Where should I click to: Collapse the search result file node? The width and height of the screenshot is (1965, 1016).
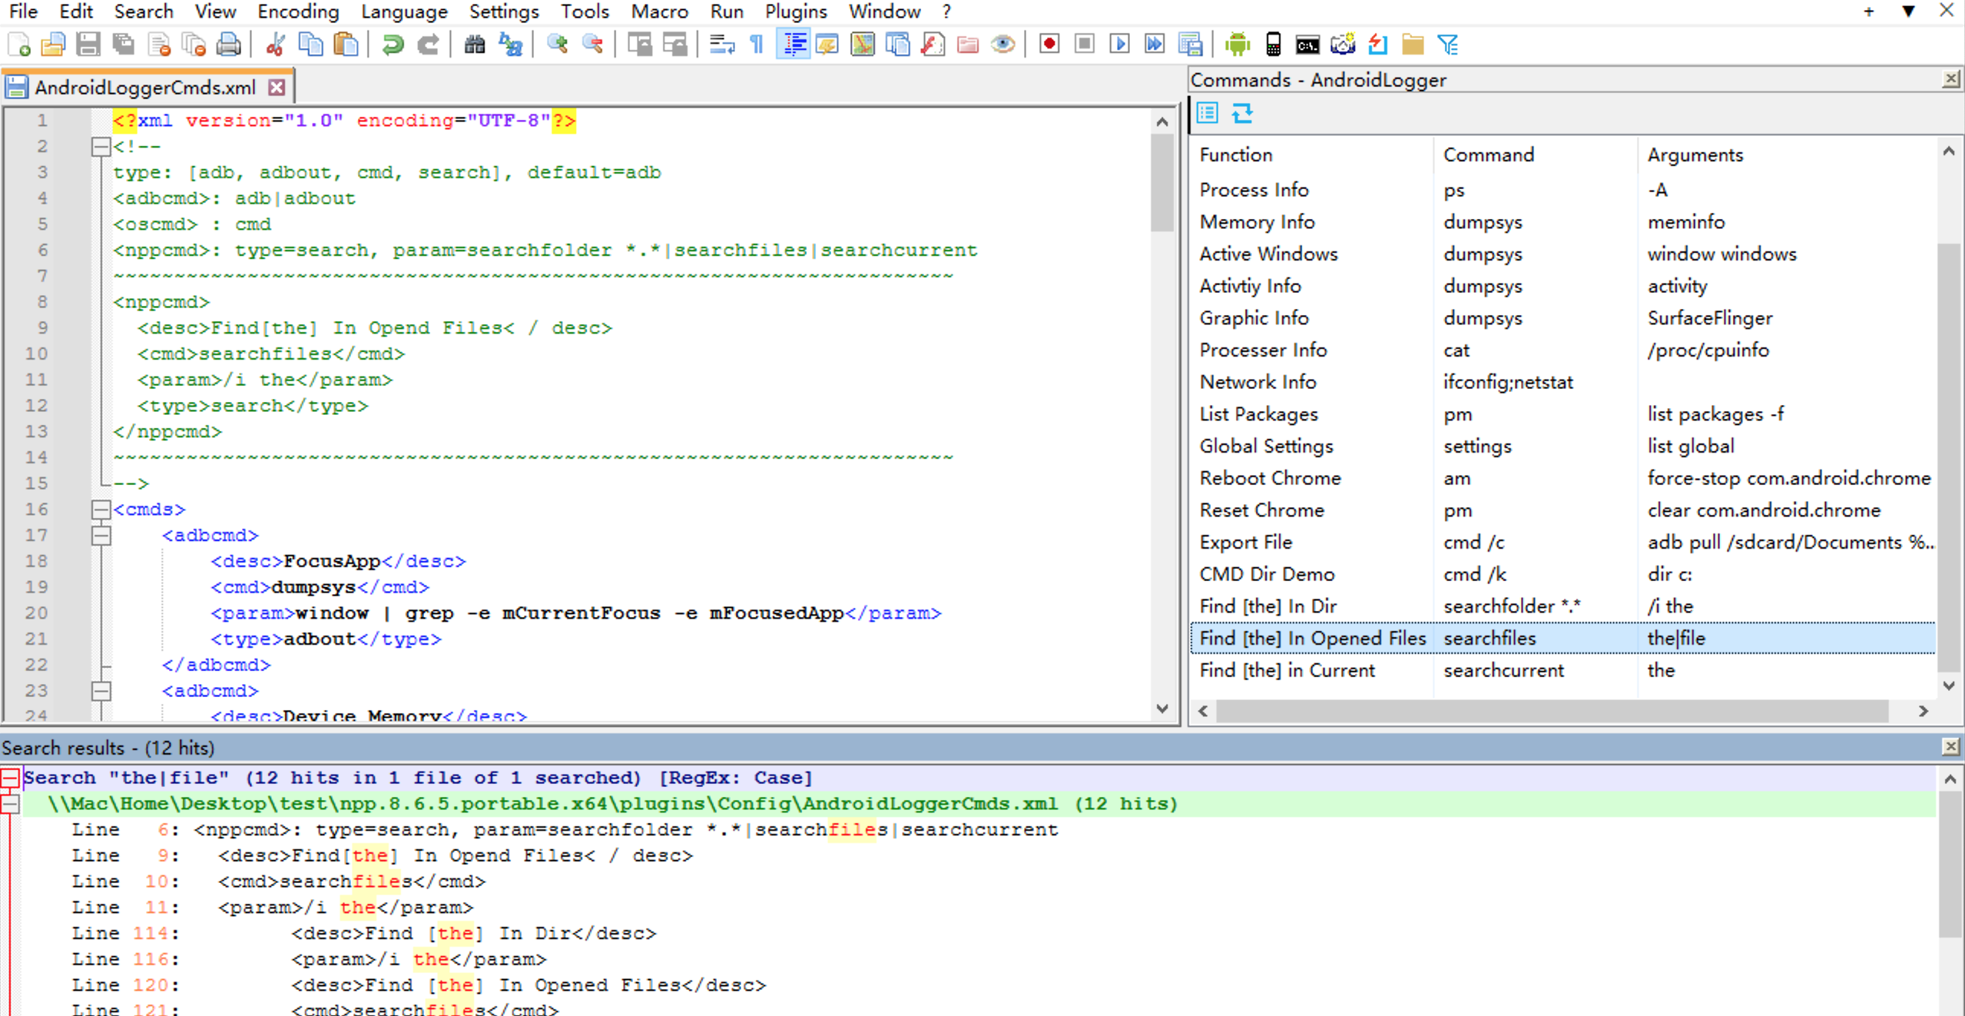[x=10, y=804]
